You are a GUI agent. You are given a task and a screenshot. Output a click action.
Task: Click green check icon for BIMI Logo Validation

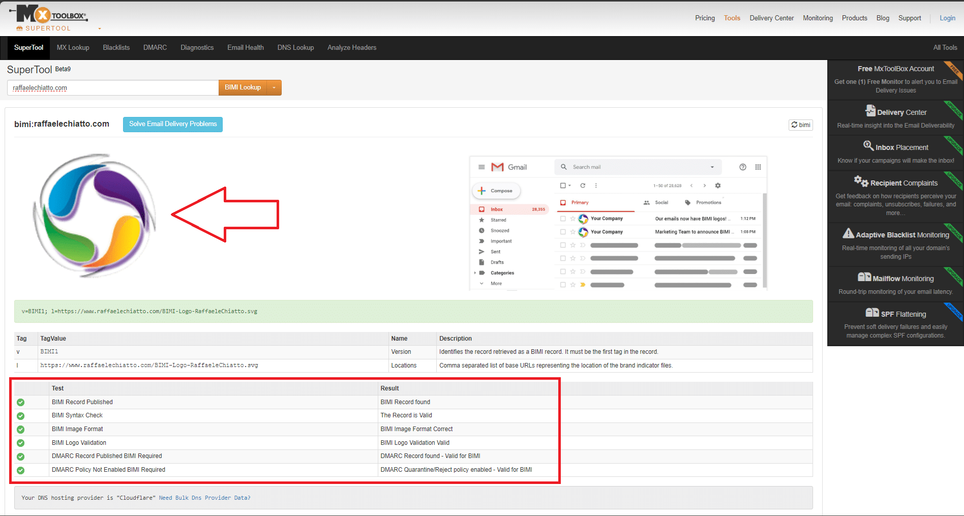pos(20,443)
